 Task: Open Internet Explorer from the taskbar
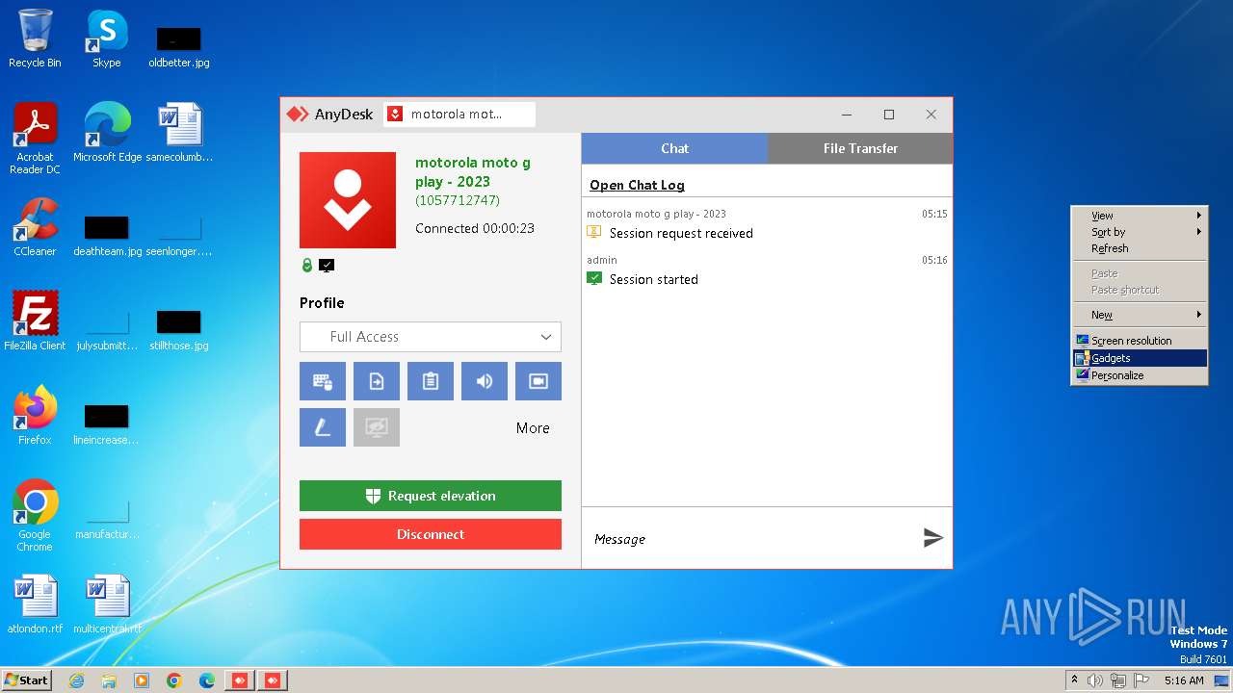(76, 680)
